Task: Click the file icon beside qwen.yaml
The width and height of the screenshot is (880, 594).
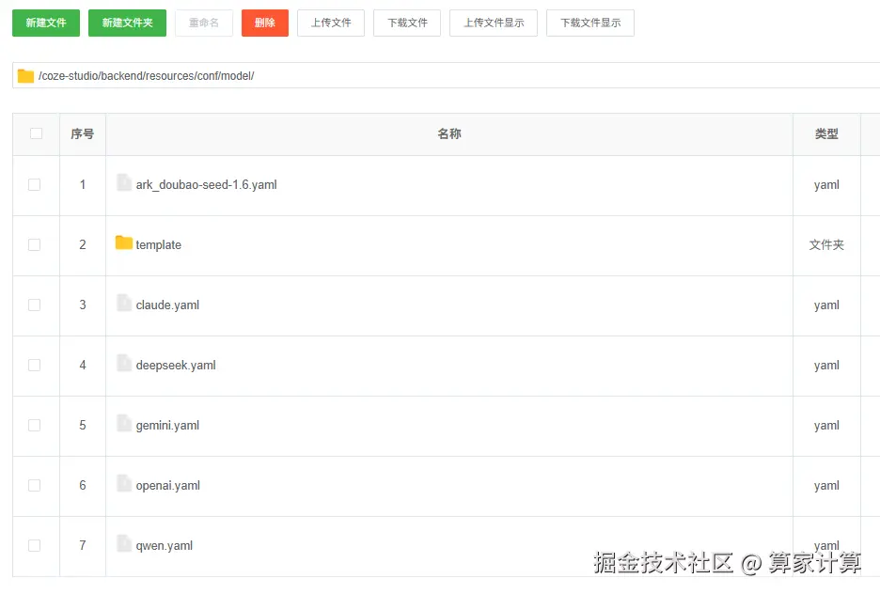Action: tap(123, 545)
